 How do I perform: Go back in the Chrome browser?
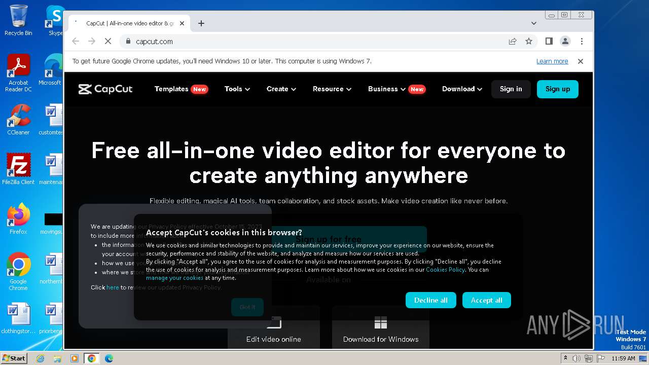point(76,42)
